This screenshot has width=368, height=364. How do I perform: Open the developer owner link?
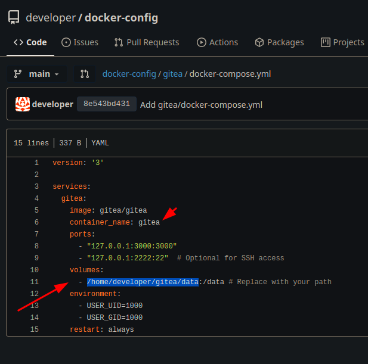[51, 18]
